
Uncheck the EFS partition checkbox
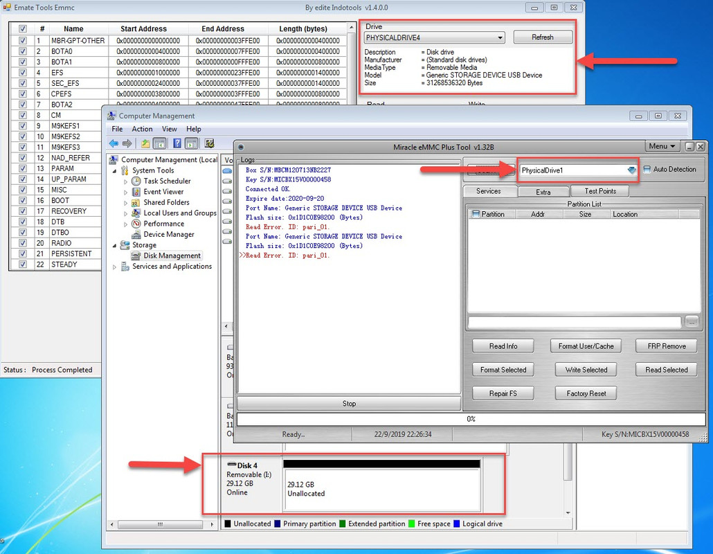pos(23,72)
